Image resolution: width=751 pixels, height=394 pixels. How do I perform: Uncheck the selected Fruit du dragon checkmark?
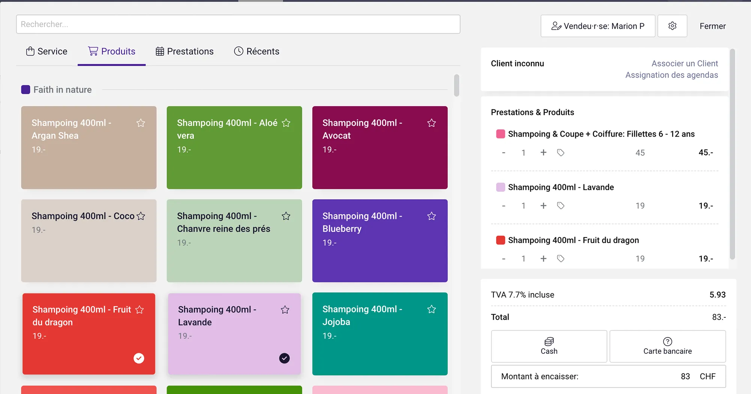[x=139, y=358]
